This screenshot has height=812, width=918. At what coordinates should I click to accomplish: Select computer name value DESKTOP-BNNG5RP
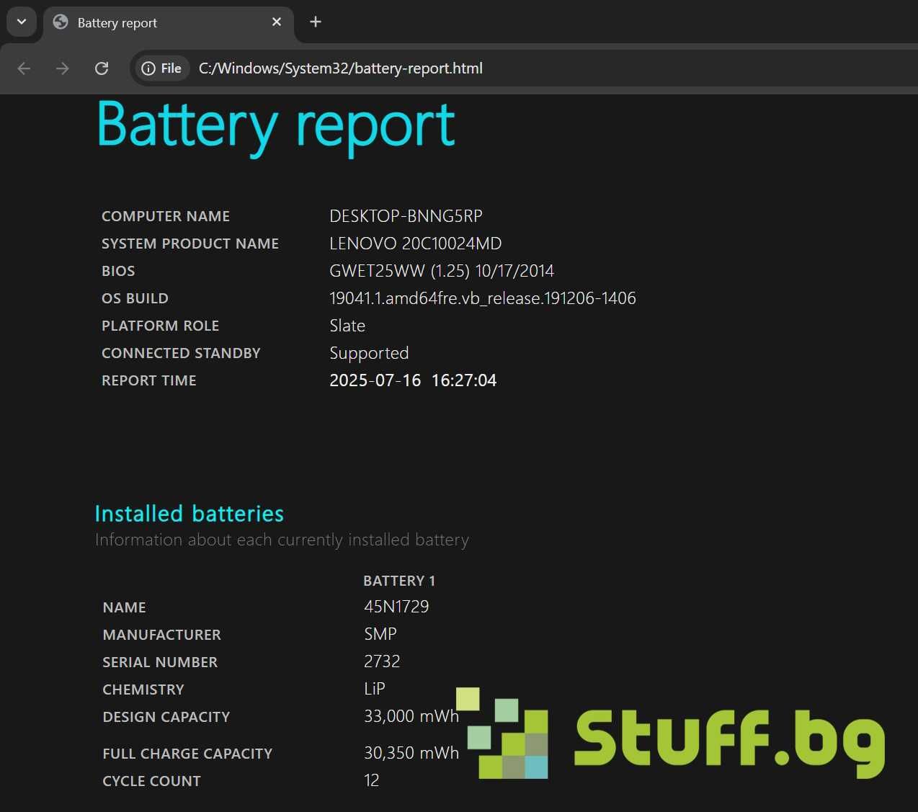click(x=406, y=216)
